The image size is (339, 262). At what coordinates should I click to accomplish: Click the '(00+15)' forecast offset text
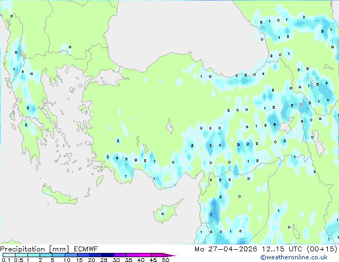tap(322, 249)
